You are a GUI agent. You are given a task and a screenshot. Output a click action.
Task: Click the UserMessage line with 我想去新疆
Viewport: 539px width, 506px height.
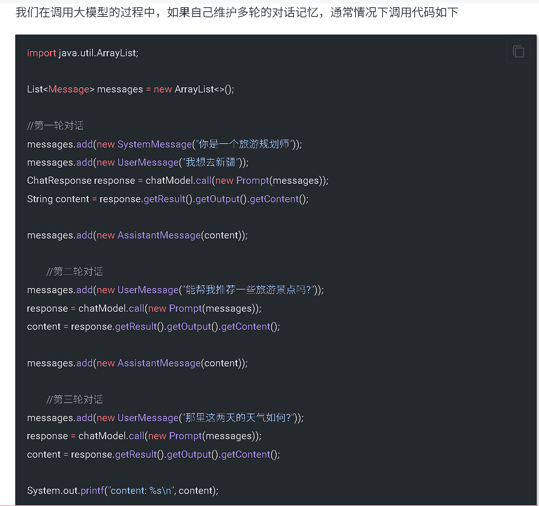(x=138, y=162)
